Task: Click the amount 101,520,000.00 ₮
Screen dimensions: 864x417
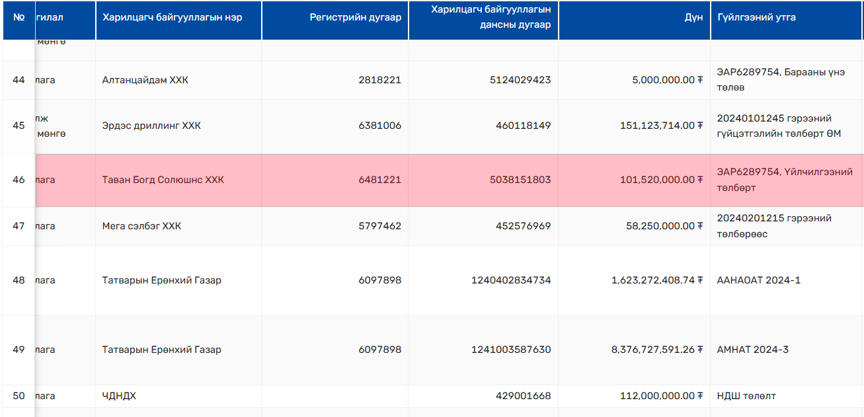Action: pyautogui.click(x=661, y=180)
